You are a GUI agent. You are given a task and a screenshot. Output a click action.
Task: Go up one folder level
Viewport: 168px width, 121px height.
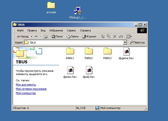click(x=45, y=37)
